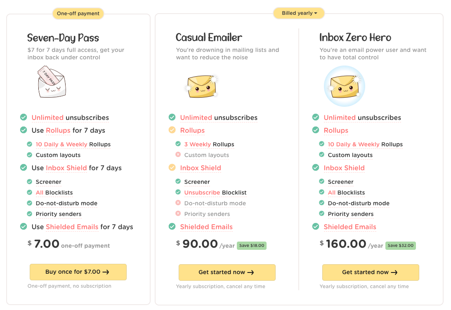Open the Unsubscribe Blocklist link
Image resolution: width=451 pixels, height=310 pixels.
(x=215, y=193)
